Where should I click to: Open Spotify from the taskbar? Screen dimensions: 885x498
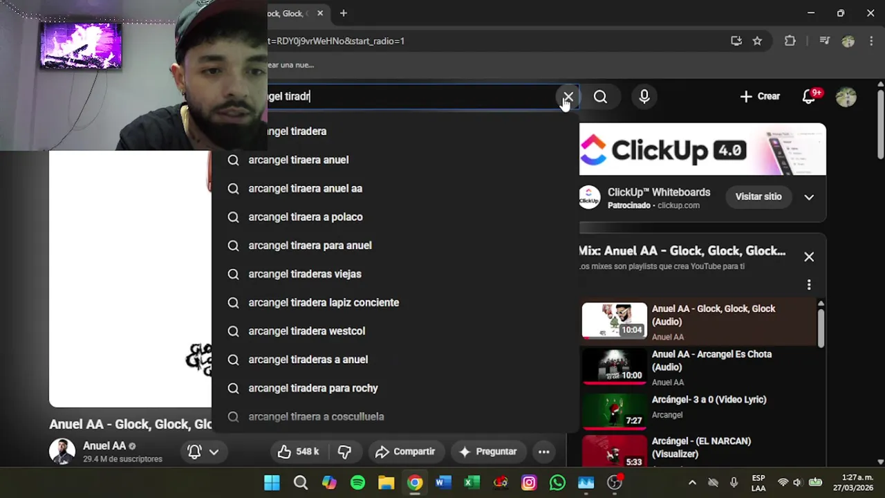(357, 483)
